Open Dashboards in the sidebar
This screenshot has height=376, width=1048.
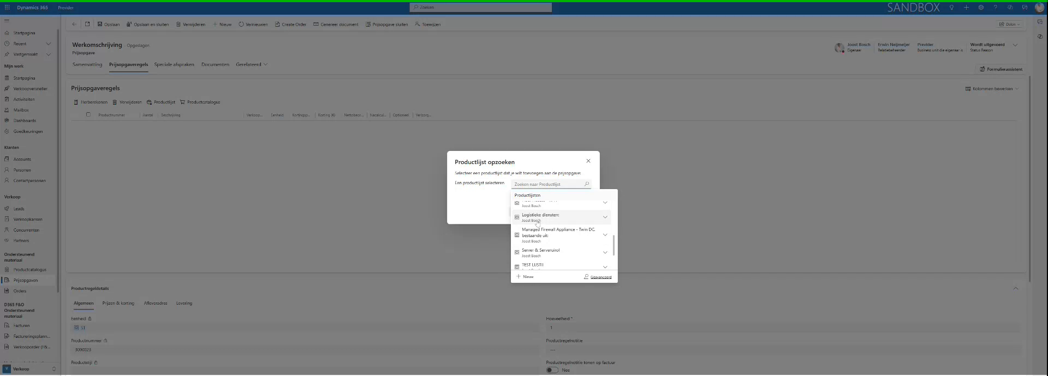(x=25, y=120)
